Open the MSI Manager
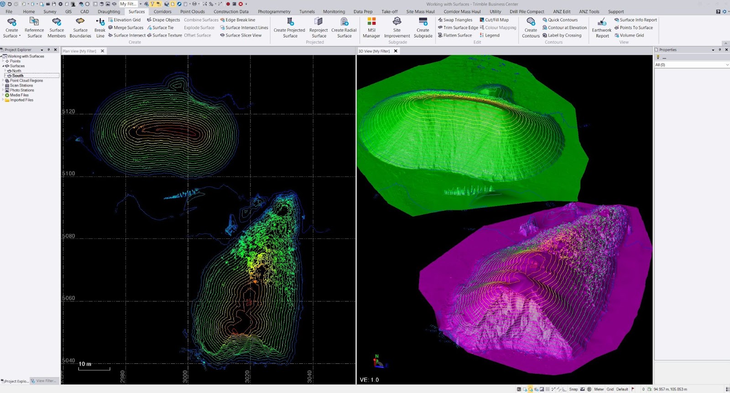The height and width of the screenshot is (393, 730). click(x=371, y=27)
